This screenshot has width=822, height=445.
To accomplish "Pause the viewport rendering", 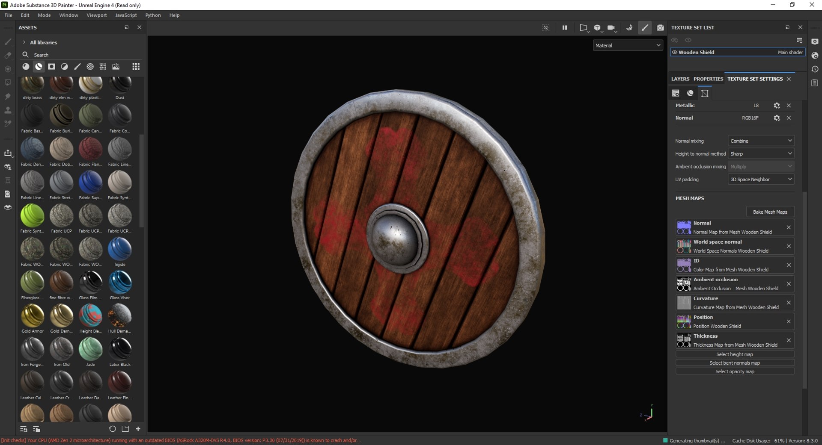I will click(x=565, y=28).
